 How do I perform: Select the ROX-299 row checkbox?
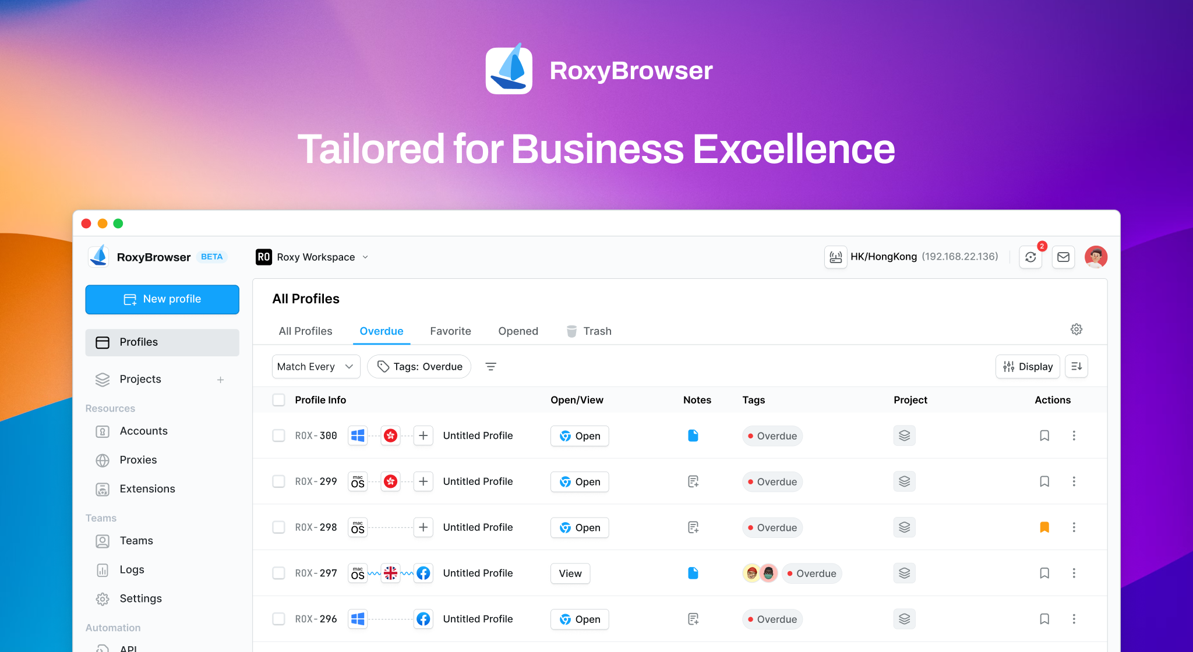pyautogui.click(x=279, y=481)
